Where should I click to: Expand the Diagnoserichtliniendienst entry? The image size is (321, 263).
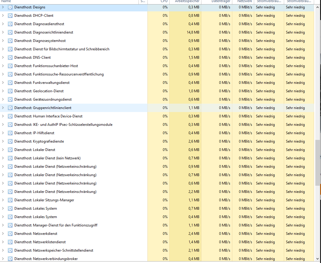coord(3,32)
